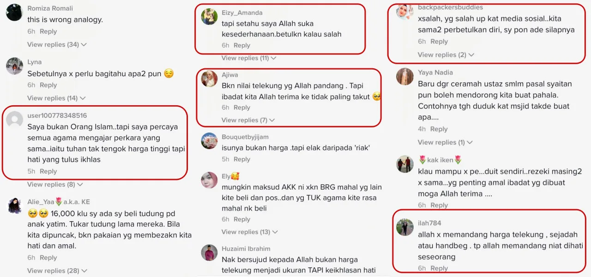Expand View replies (28) under Alie_Yaa

point(57,271)
